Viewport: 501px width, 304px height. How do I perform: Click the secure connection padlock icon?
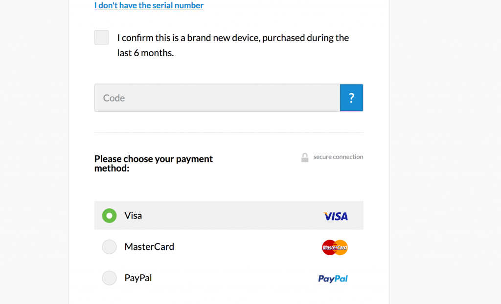point(305,157)
